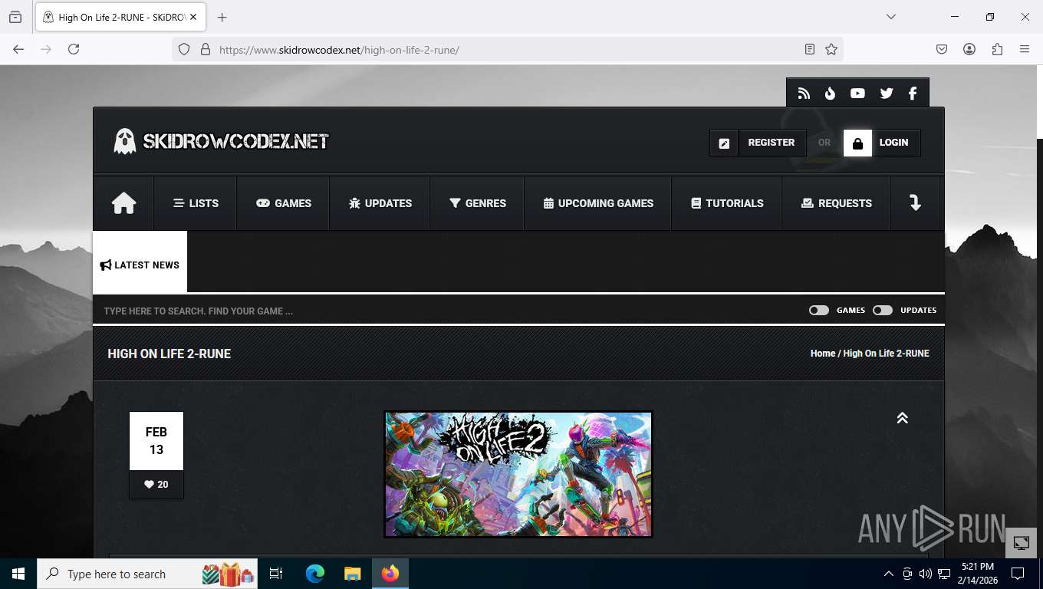Like the post via heart 20 button
This screenshot has height=589, width=1043.
pos(156,485)
